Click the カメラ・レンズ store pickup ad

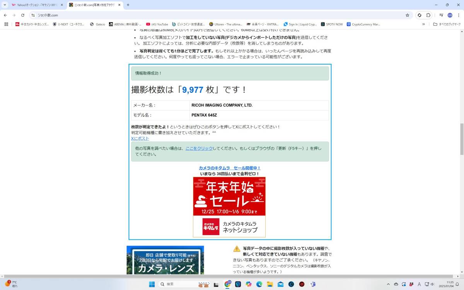pos(165,260)
